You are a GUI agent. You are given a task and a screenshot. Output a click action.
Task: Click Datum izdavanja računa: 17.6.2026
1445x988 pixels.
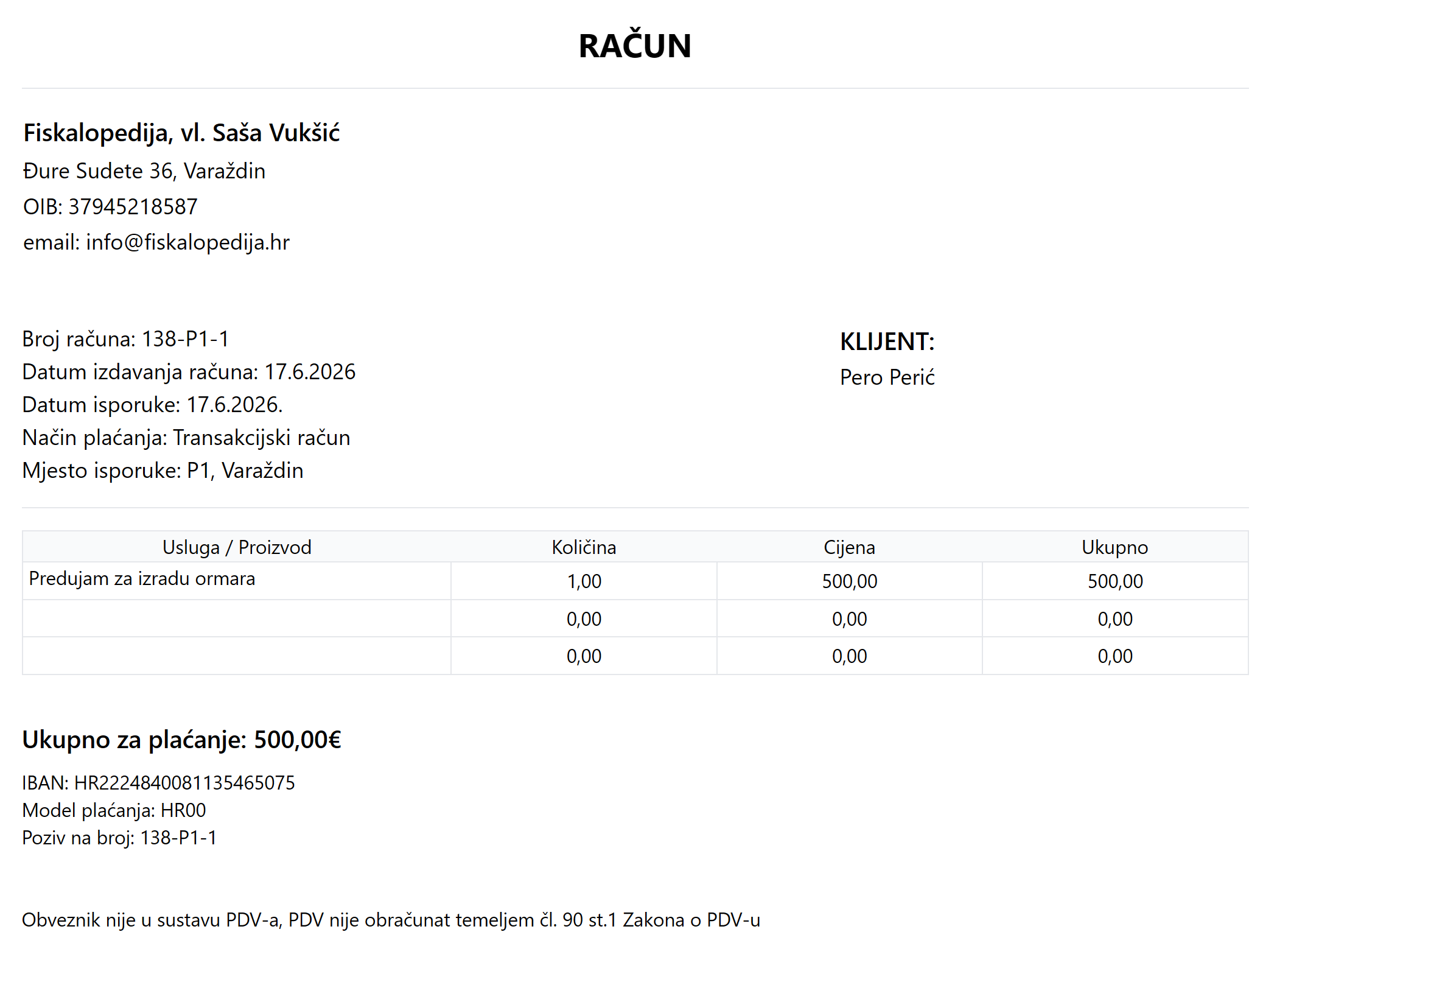coord(189,372)
